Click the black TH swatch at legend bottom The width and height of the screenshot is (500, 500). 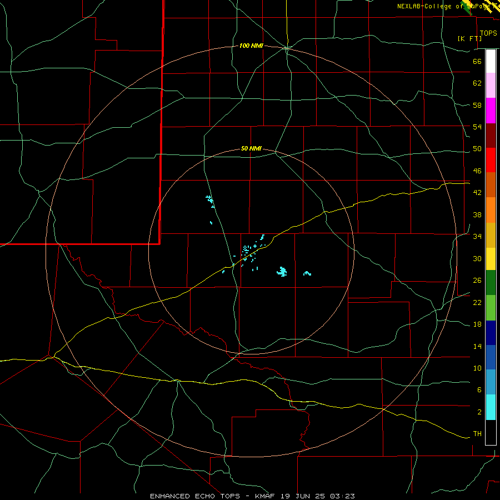[491, 432]
